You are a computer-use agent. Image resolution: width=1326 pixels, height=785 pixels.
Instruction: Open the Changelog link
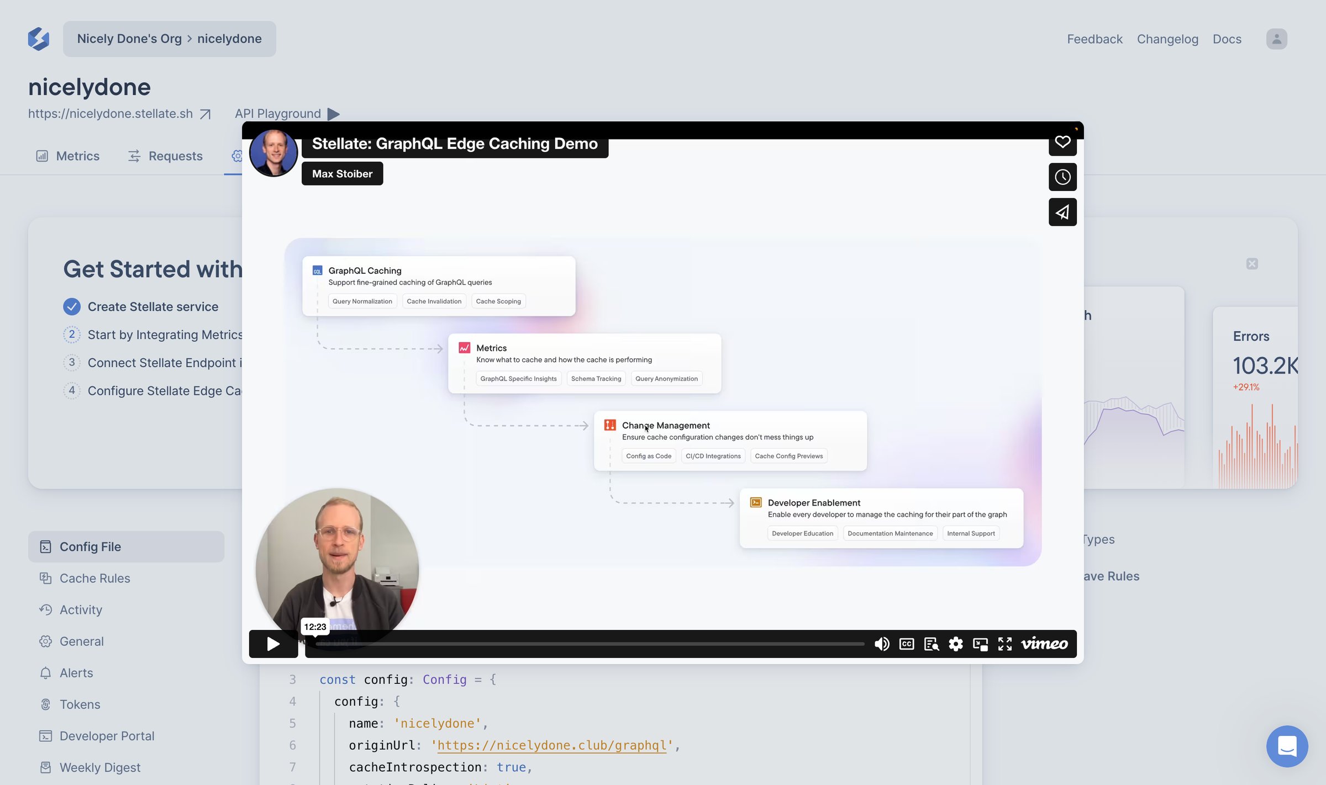[1167, 39]
